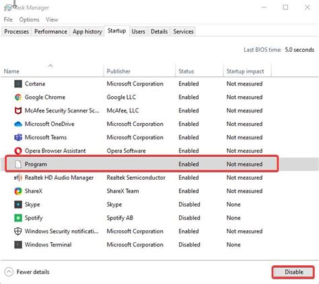
Task: Click the ShareX Team publisher cell
Action: pos(122,191)
